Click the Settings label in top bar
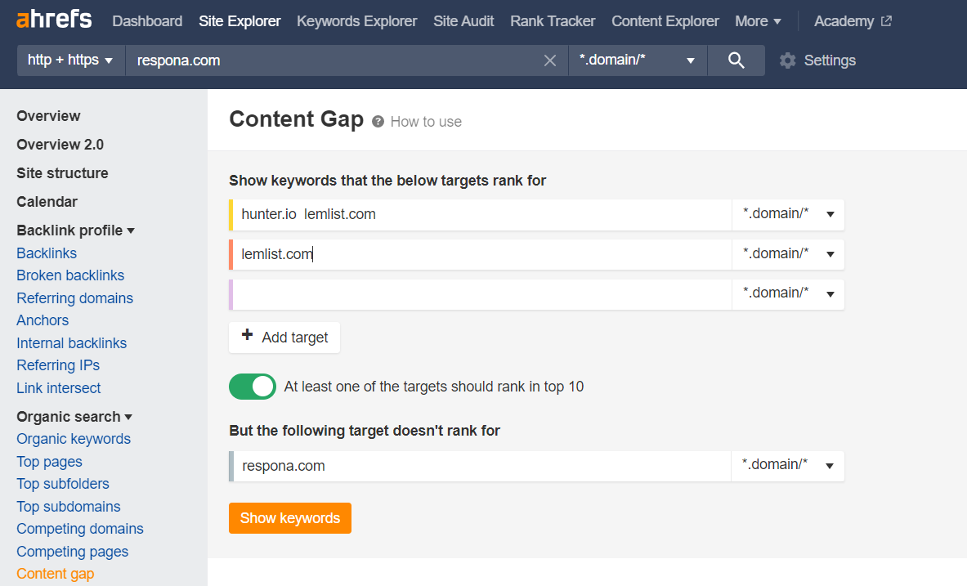 coord(830,60)
